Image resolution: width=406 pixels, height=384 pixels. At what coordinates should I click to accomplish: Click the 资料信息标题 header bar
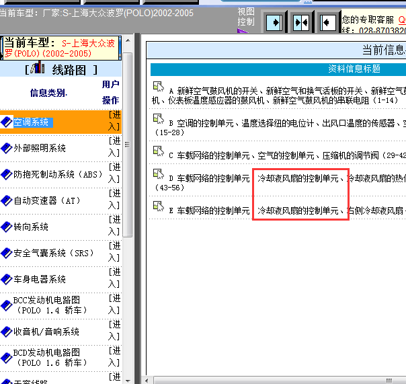(278, 69)
